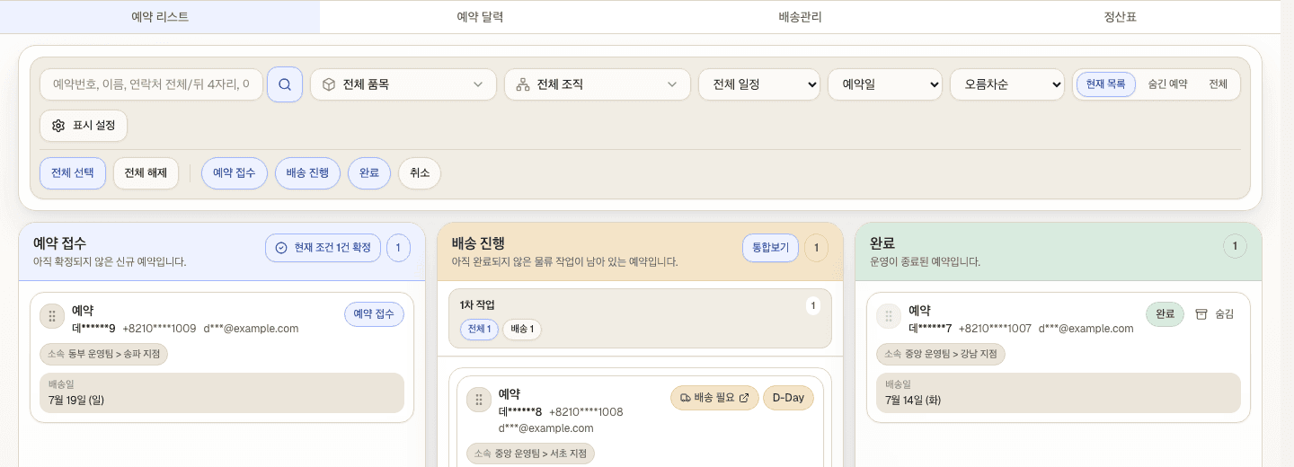Click the 전체 선택 button
This screenshot has width=1294, height=467.
pyautogui.click(x=73, y=173)
